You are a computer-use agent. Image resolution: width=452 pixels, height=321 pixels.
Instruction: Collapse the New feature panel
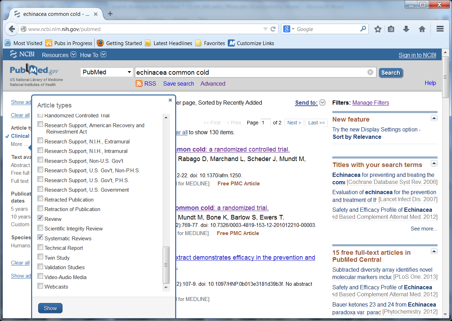click(434, 118)
